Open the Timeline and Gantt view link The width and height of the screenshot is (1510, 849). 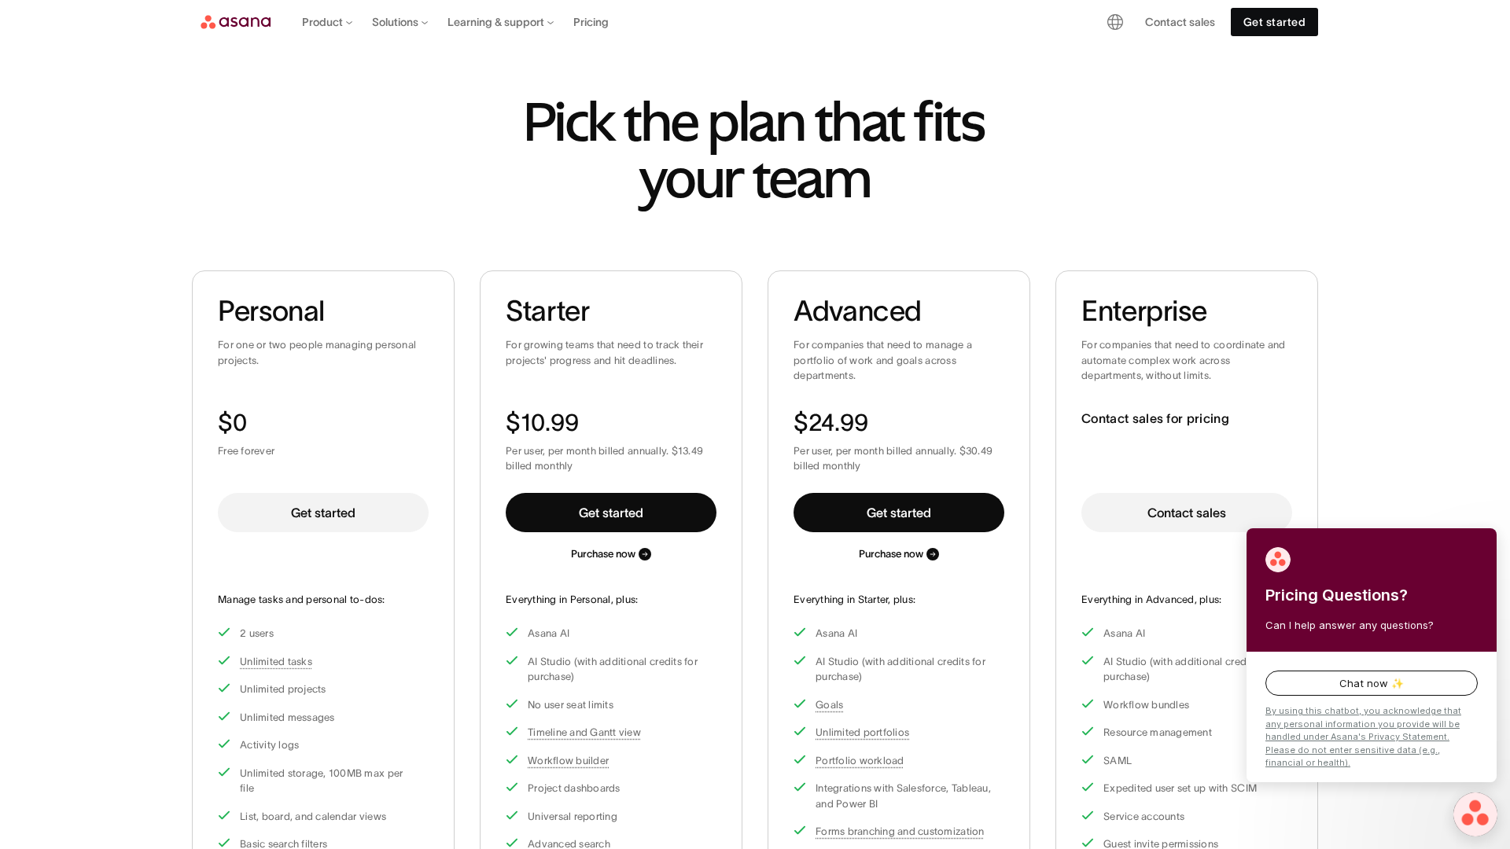coord(584,733)
